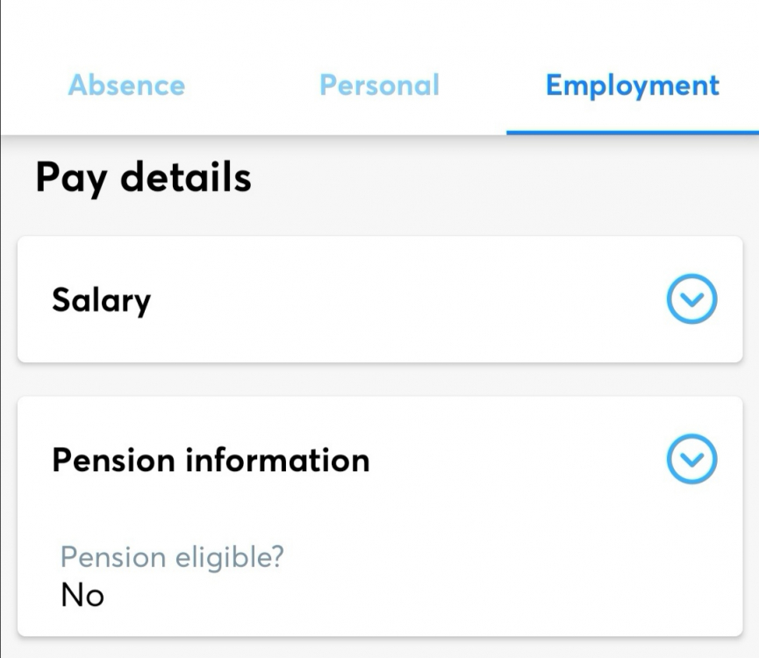Click the grey gap between Salary and Pension cards
The width and height of the screenshot is (759, 658).
379,379
